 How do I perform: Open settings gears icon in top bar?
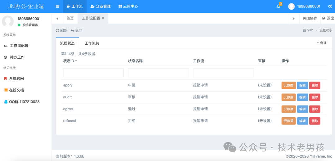click(x=330, y=6)
